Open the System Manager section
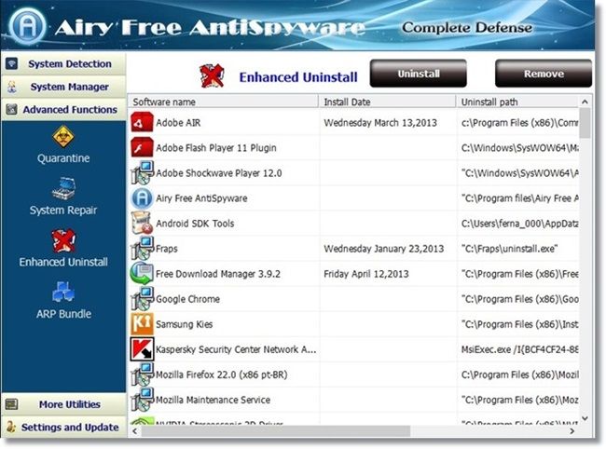 (63, 87)
